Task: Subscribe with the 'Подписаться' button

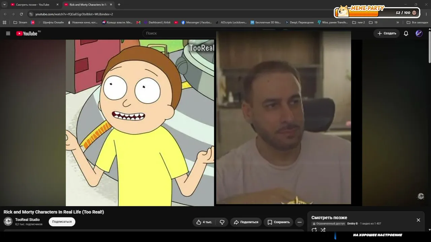Action: click(62, 222)
